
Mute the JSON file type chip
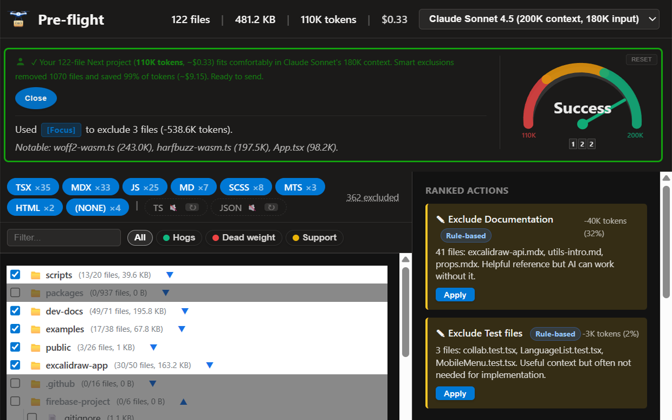point(252,208)
